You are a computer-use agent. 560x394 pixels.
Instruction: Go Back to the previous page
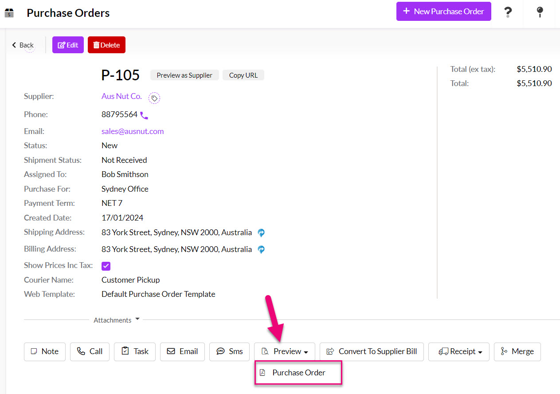click(23, 45)
